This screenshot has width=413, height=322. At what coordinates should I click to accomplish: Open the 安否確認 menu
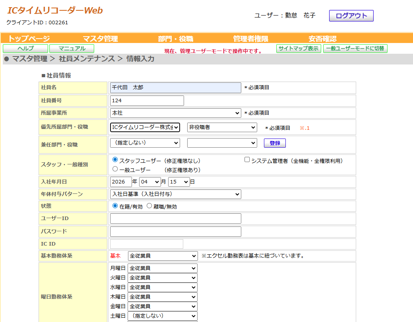pos(322,39)
